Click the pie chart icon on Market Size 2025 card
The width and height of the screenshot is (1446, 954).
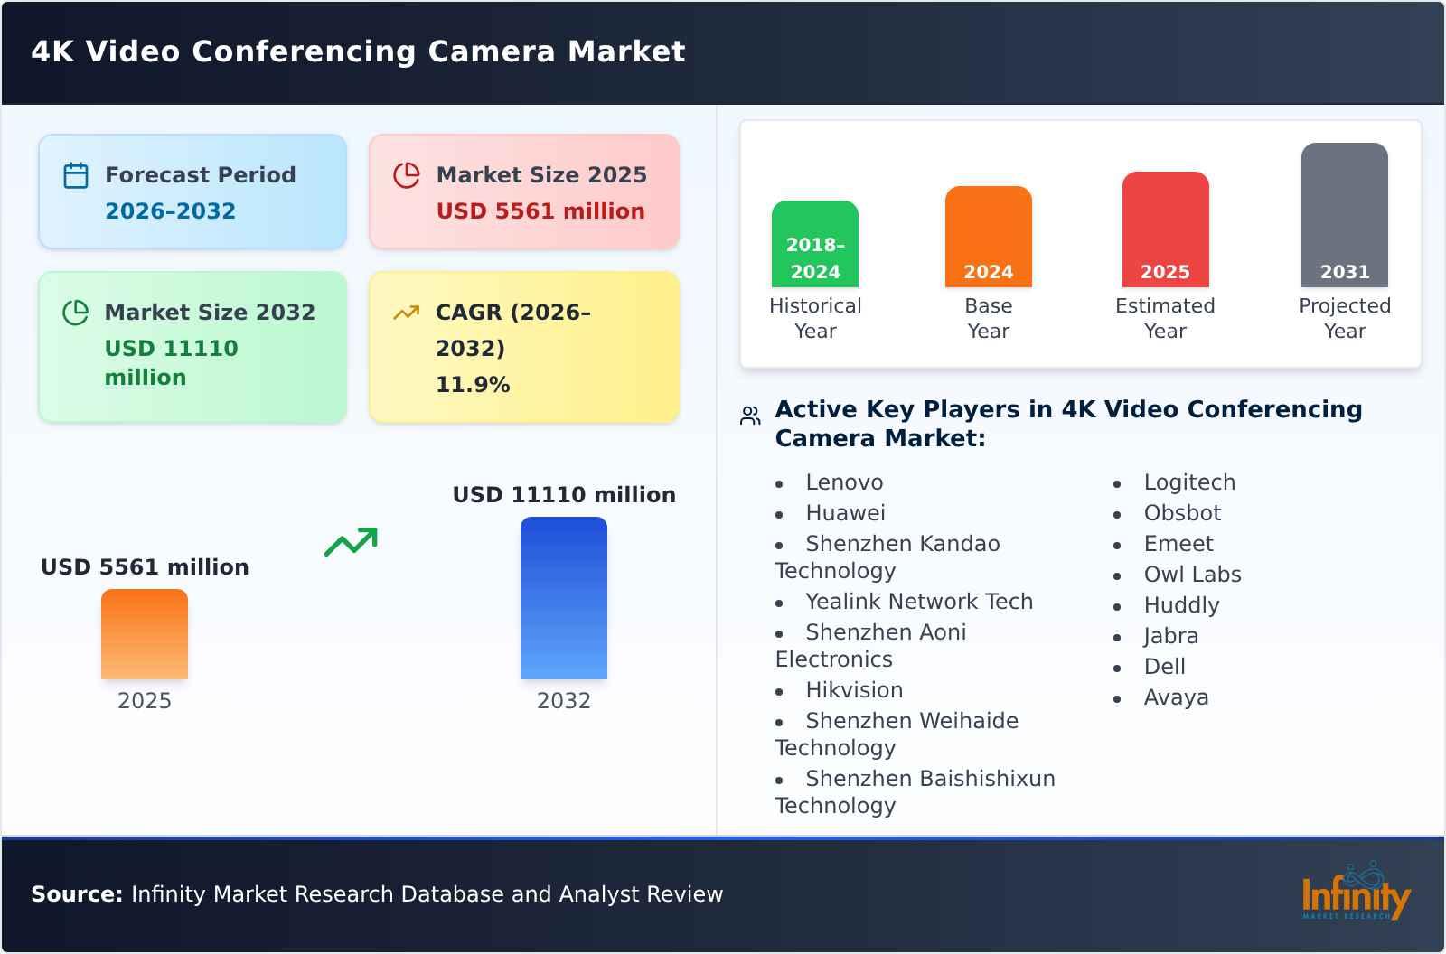point(408,174)
